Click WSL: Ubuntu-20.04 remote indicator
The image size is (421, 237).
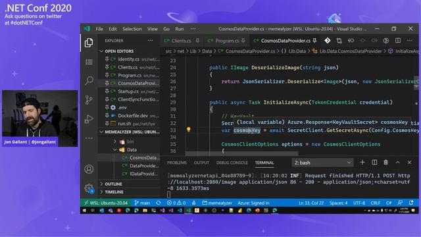[106, 203]
